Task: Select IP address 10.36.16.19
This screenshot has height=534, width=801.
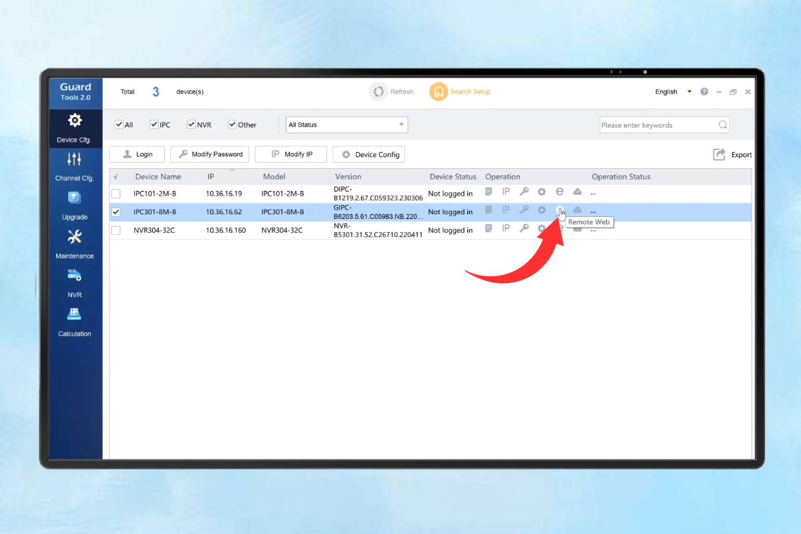Action: [x=224, y=194]
